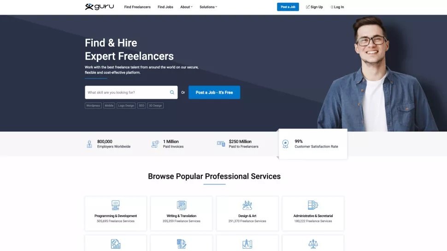Screen dimensions: 447x251
Task: Open Administrative & Secretarial category link
Action: click(313, 216)
